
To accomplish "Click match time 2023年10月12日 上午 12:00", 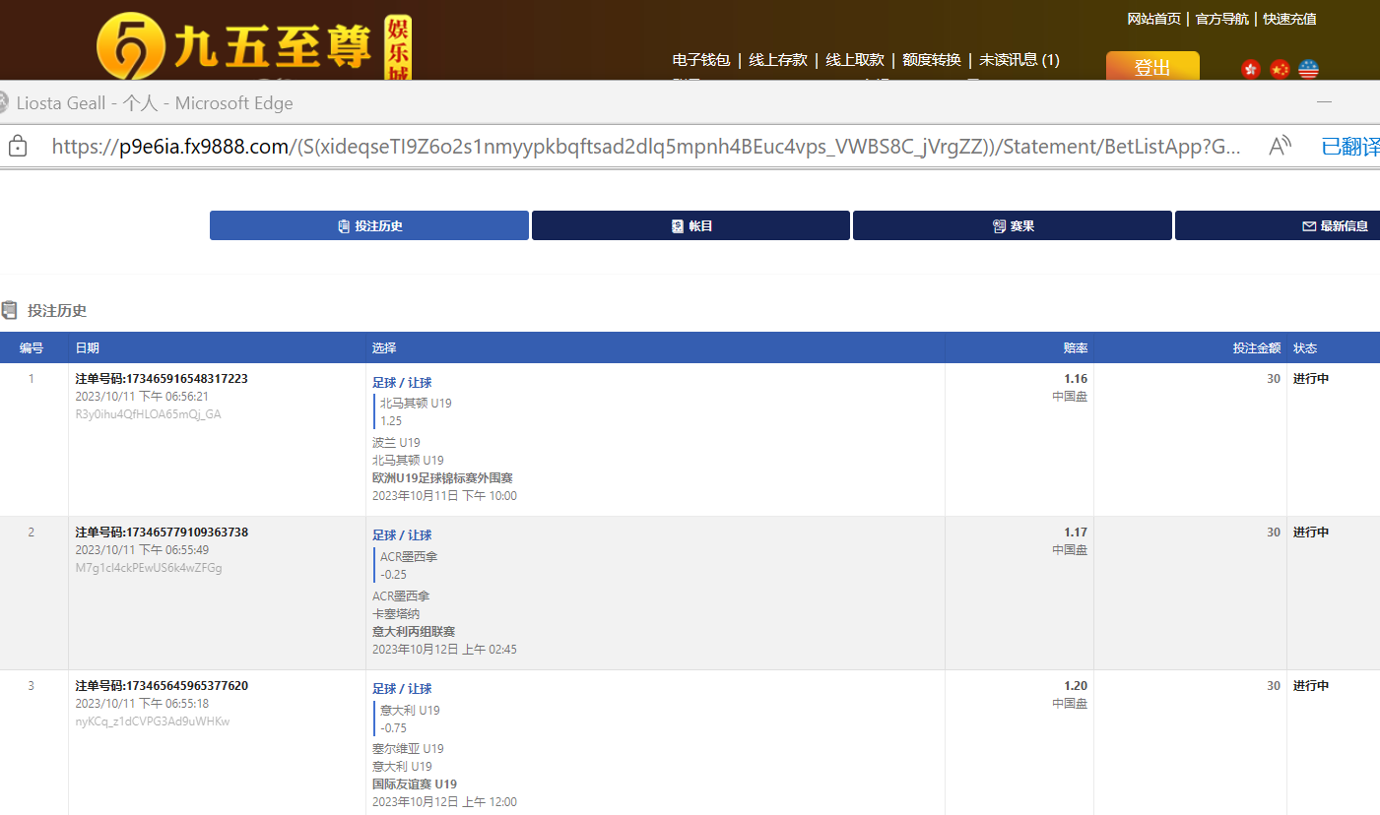I will point(444,802).
